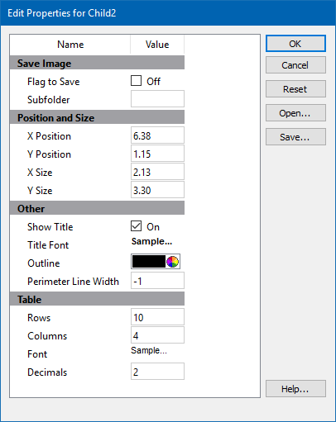Select the Perimeter Line Width field
The width and height of the screenshot is (336, 422).
157,281
